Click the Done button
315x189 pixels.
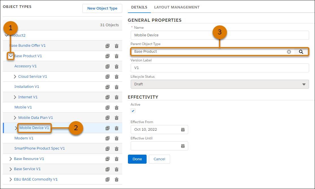[137, 159]
